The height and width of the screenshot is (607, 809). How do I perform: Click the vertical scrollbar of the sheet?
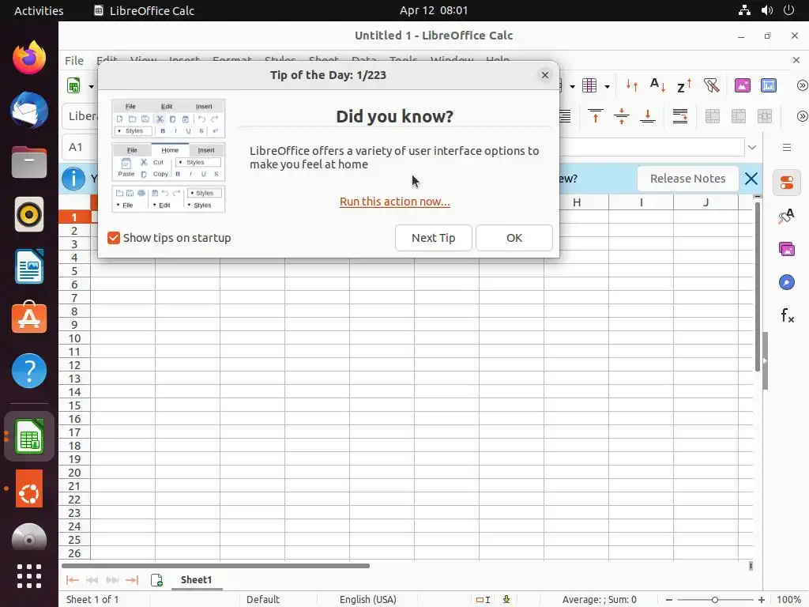[758, 287]
